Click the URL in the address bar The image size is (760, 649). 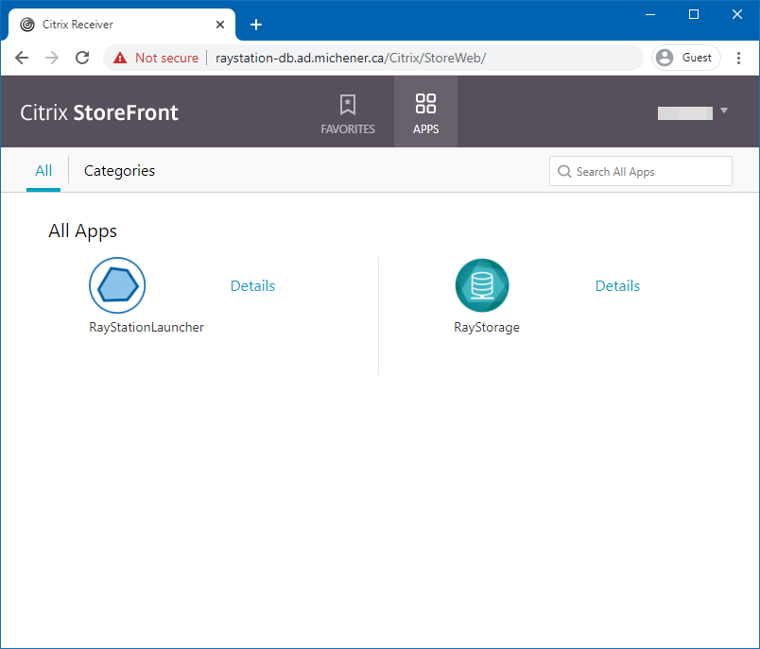[x=351, y=59]
